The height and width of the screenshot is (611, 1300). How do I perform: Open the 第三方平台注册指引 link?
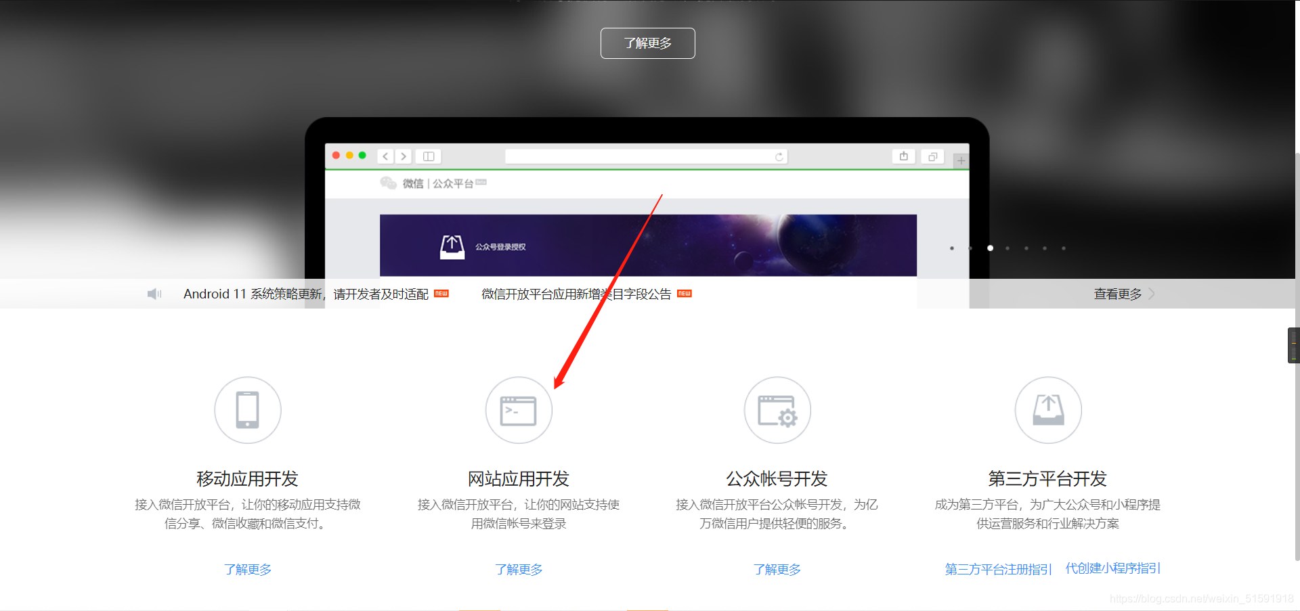click(999, 569)
